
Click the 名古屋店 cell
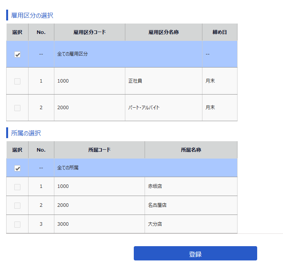[191, 205]
